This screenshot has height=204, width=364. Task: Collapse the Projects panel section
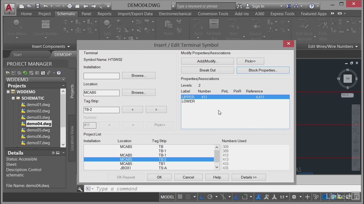[x=63, y=86]
